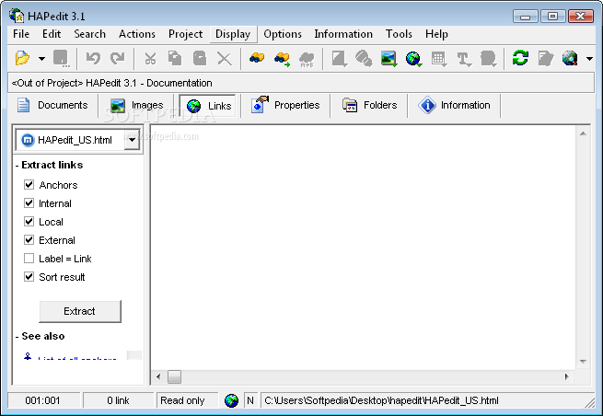
Task: Click the Save As toolbar icon
Action: click(61, 58)
